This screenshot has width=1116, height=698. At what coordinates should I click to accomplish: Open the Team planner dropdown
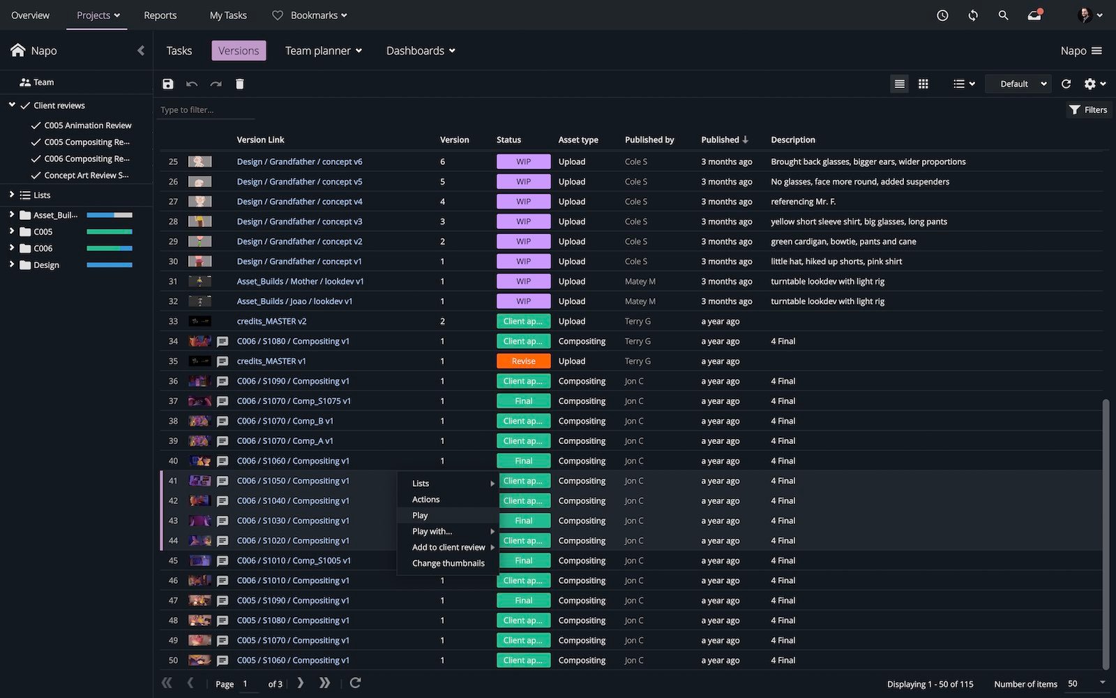pyautogui.click(x=323, y=51)
